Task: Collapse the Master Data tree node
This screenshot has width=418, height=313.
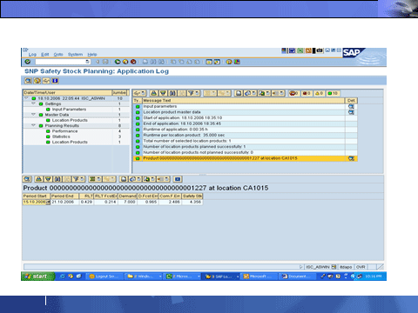Action: click(33, 115)
